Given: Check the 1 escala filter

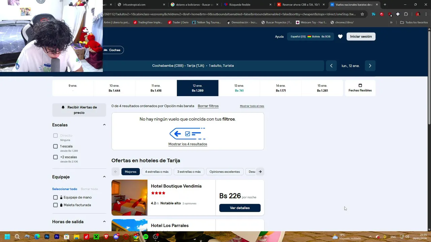Looking at the screenshot, I should click(56, 146).
